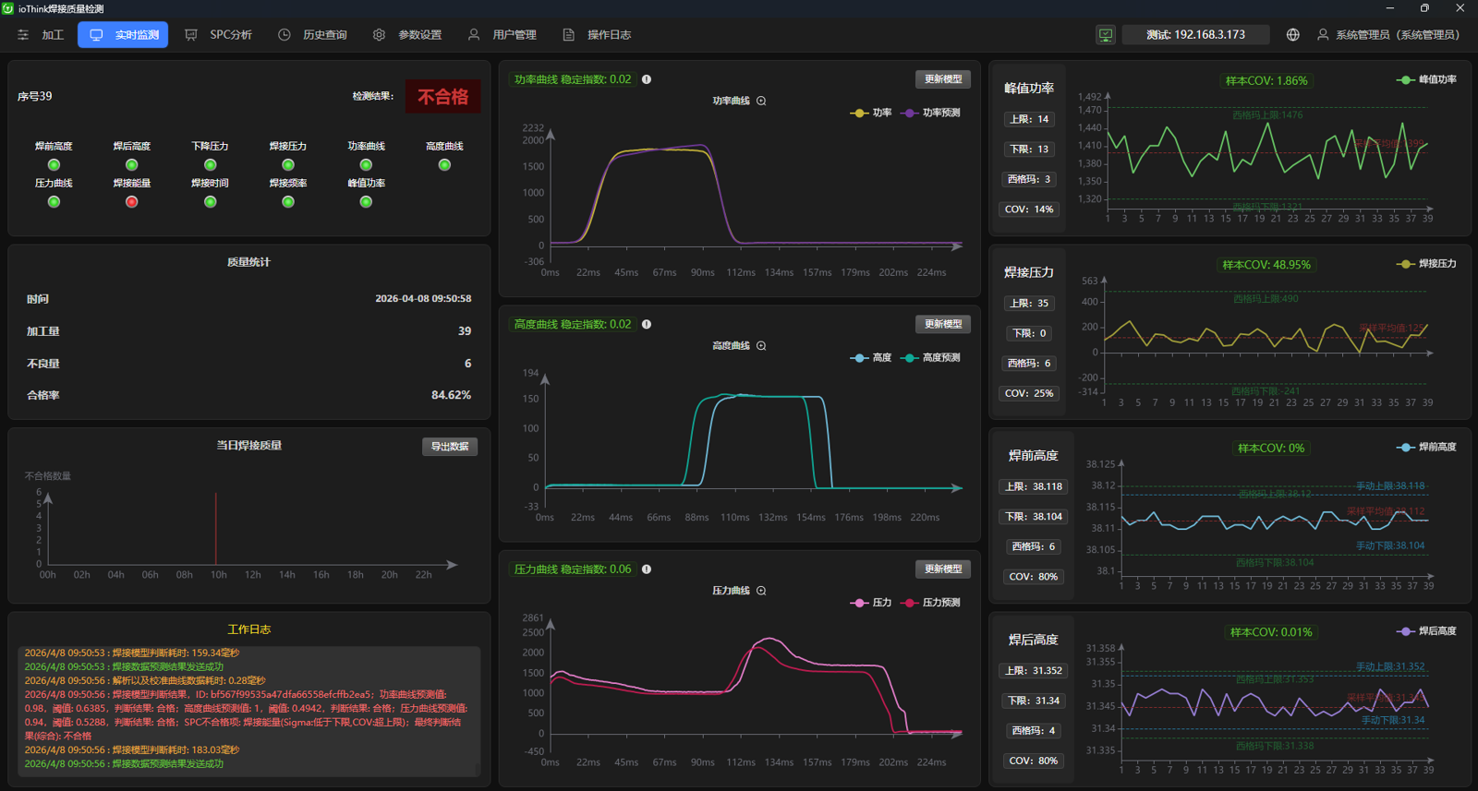The width and height of the screenshot is (1478, 791).
Task: Click the 焊前高度 green status indicator
Action: coord(54,165)
